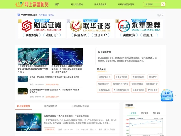Select hot tag 配资股票网
Viewport: 181px width, 136px height.
(x=153, y=90)
